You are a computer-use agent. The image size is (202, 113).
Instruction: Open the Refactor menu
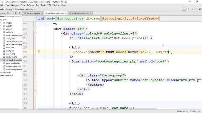[30, 5]
